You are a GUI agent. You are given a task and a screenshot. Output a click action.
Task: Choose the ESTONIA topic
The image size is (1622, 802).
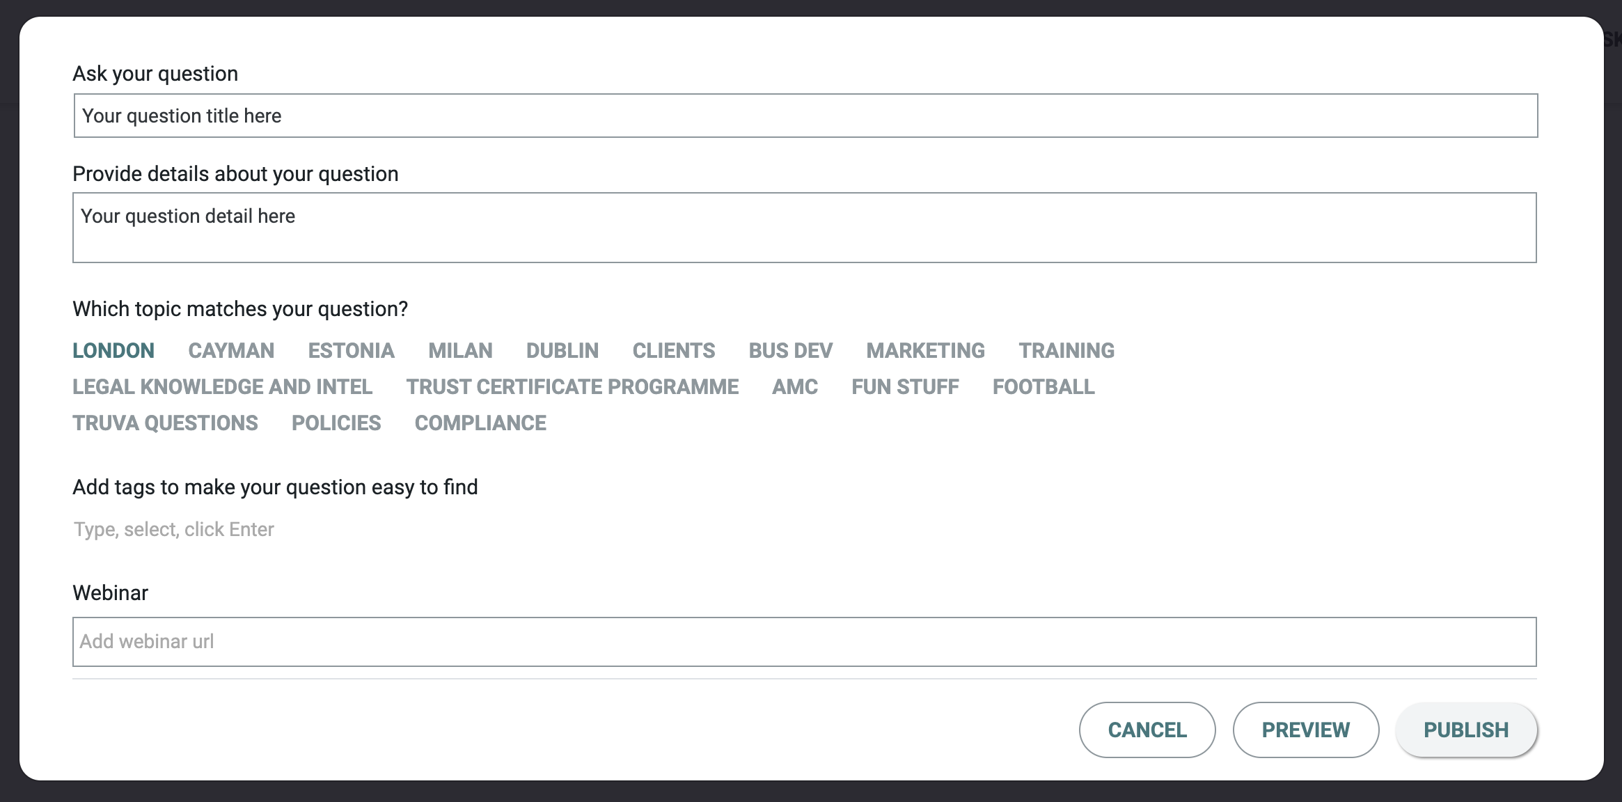(x=351, y=350)
